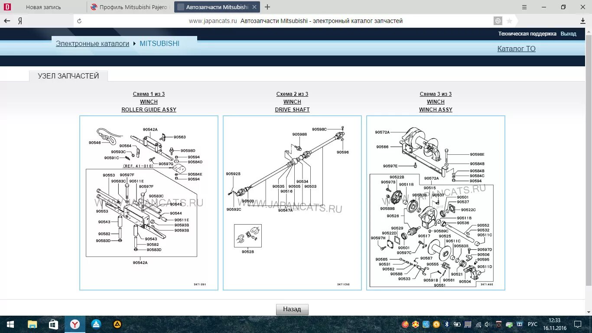Open the MITSUBISHI breadcrumb link
This screenshot has height=333, width=592.
[159, 44]
